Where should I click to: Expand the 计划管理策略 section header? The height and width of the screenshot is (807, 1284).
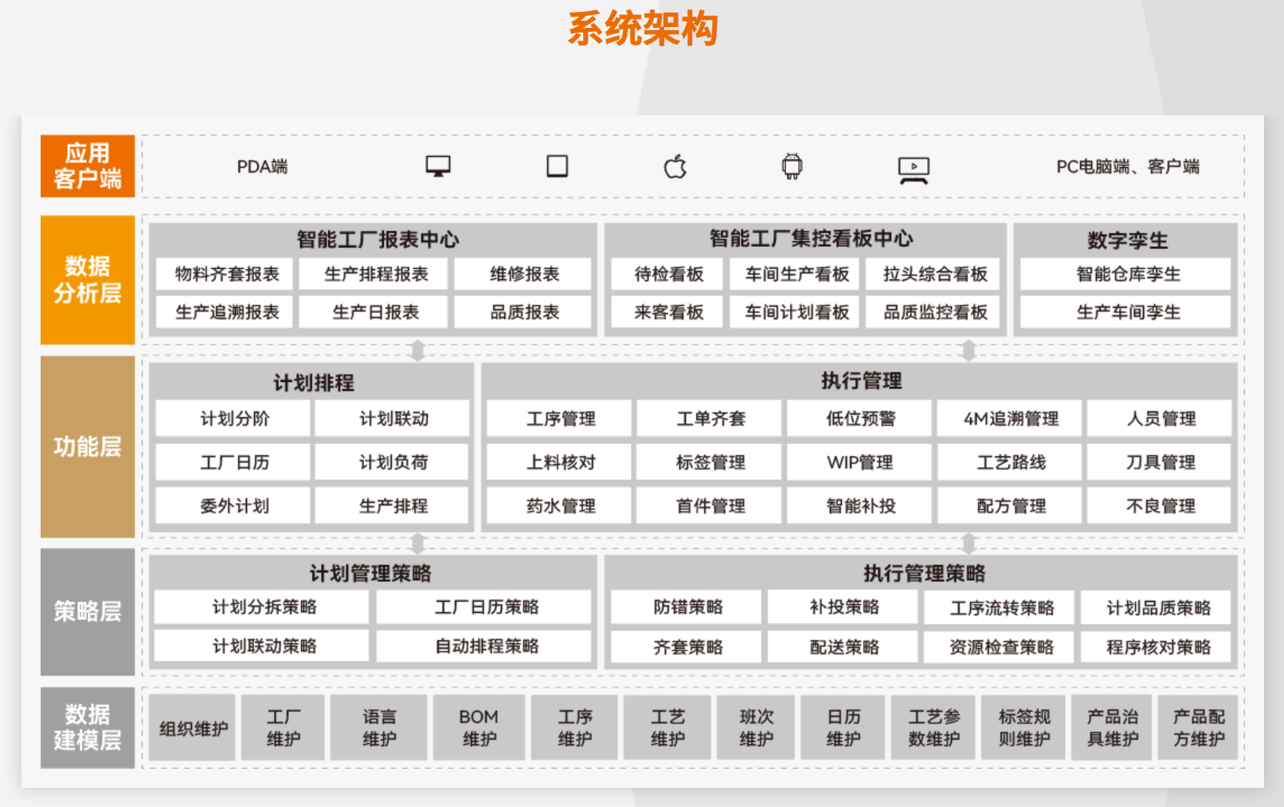pos(373,571)
